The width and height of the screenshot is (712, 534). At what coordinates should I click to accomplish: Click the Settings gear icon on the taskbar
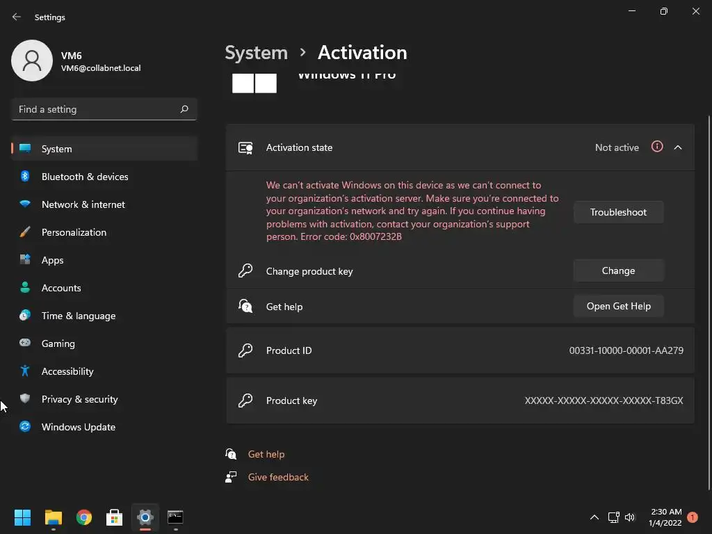click(x=145, y=517)
